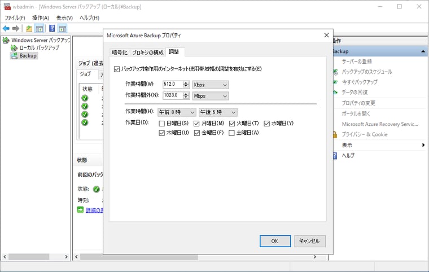Click the 1023.0 non-work hours stepper arrows
The image size is (429, 272).
186,95
